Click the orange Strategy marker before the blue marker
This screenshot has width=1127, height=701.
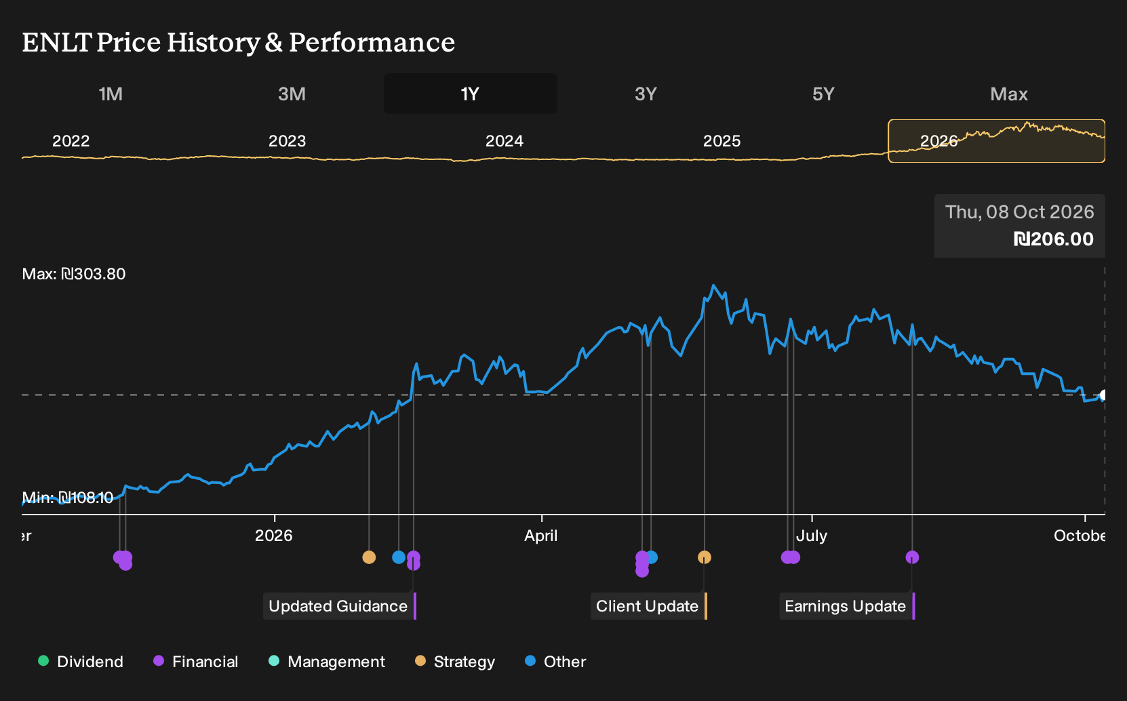369,557
